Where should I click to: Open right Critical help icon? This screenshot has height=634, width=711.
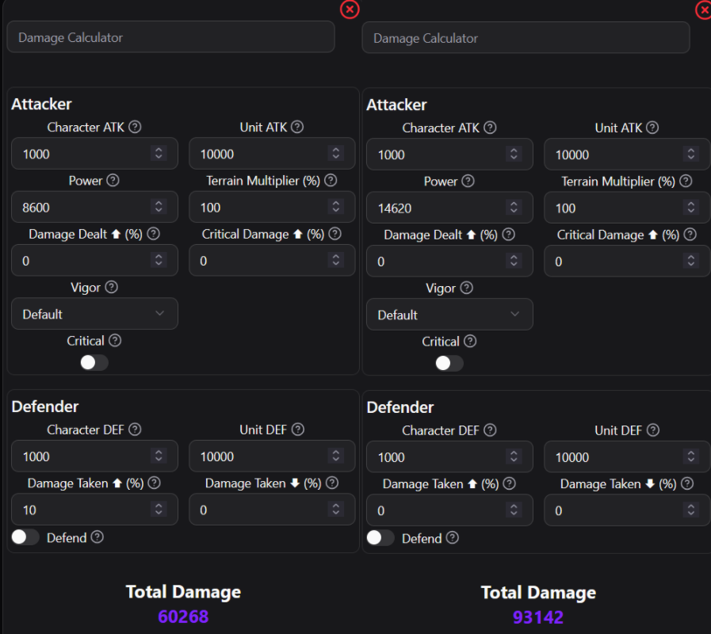click(x=470, y=341)
